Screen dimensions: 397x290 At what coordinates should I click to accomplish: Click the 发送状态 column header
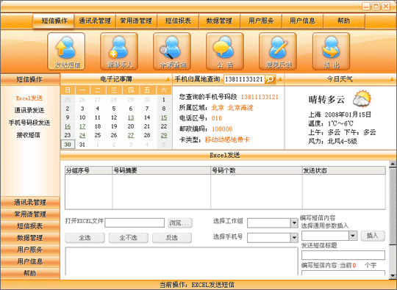pos(344,170)
